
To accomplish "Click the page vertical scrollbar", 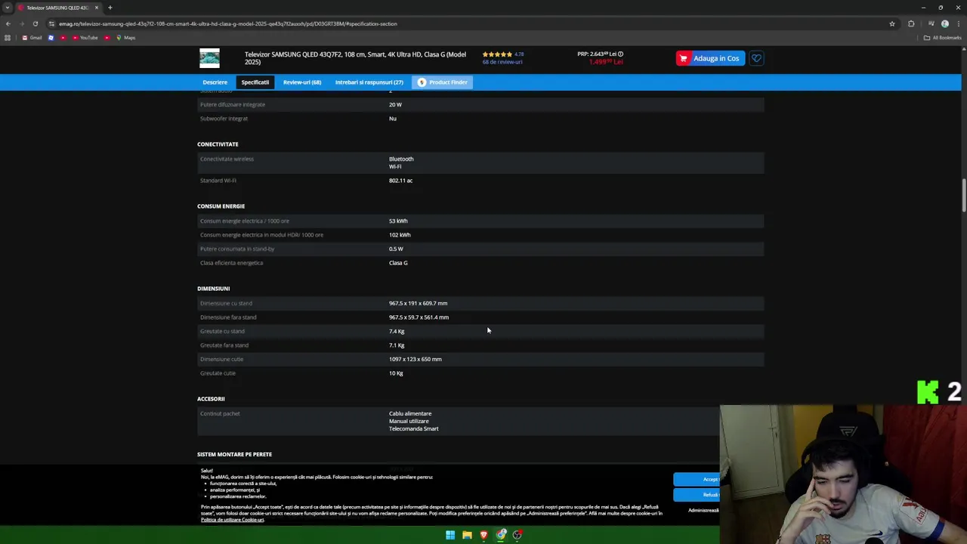I will [x=963, y=196].
